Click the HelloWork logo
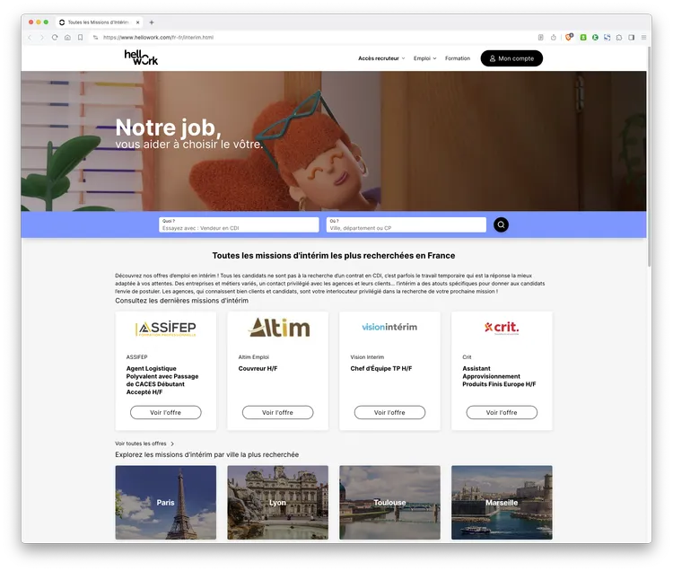Image resolution: width=673 pixels, height=571 pixels. click(x=141, y=57)
